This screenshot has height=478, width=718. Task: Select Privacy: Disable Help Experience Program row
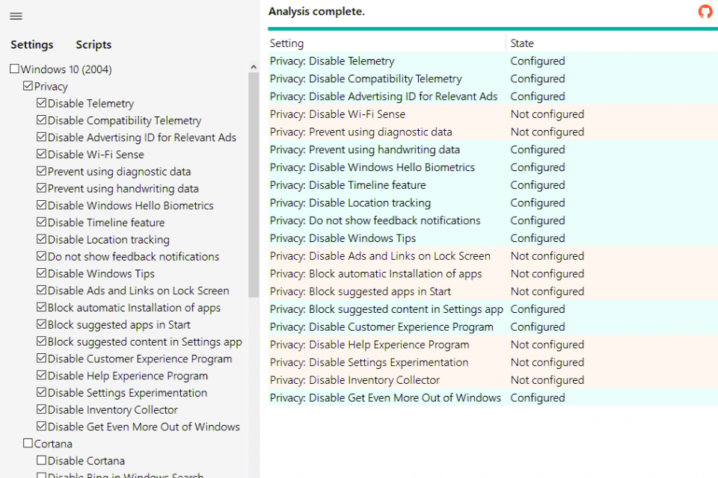coord(493,344)
